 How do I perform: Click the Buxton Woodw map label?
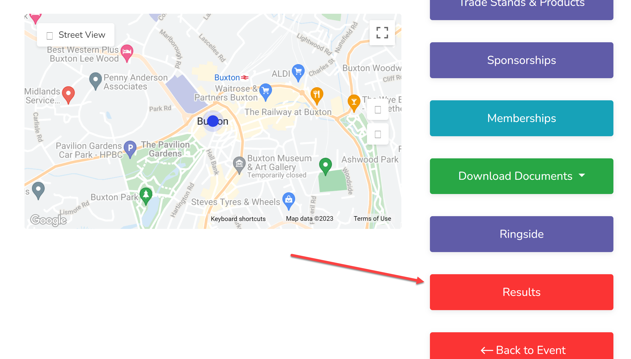click(372, 68)
